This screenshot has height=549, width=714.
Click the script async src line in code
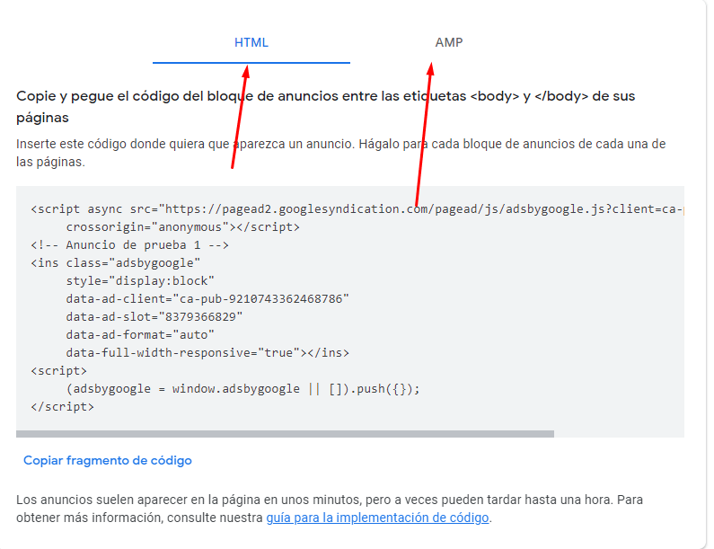(357, 209)
